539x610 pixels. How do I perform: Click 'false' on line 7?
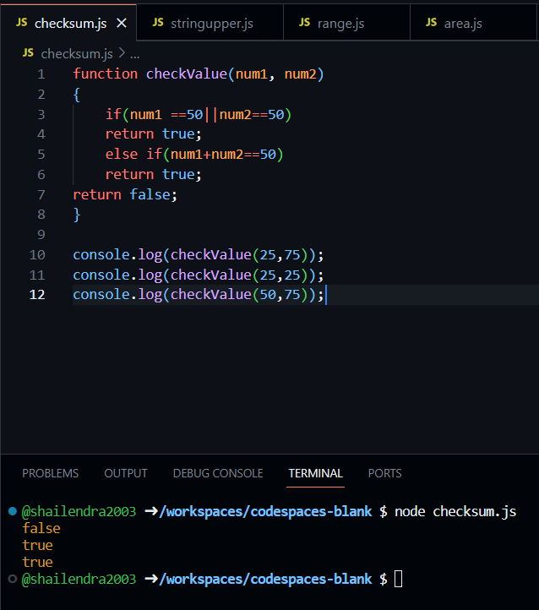pos(150,194)
